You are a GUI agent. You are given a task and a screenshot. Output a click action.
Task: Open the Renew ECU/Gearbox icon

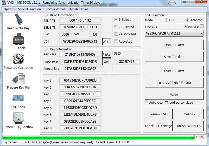click(x=18, y=118)
